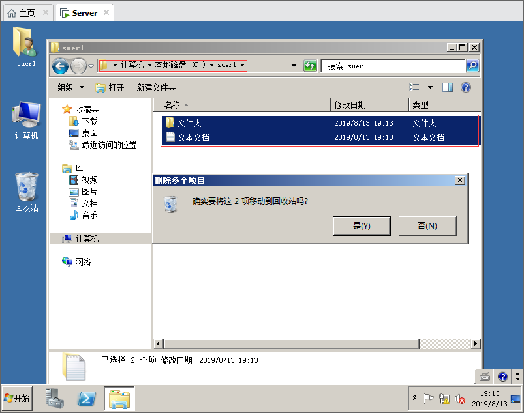Click 新建文件夹 in the toolbar
524x413 pixels.
(156, 87)
